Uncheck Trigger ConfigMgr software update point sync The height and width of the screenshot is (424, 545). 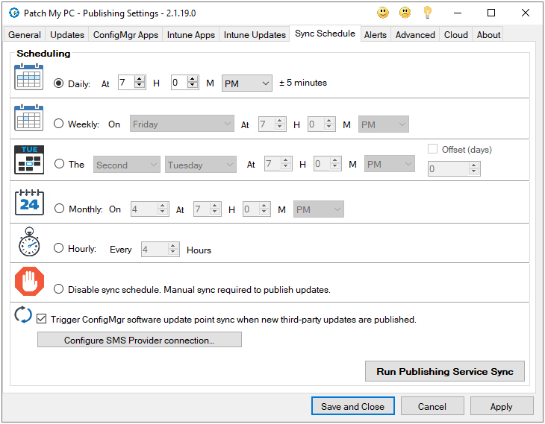coord(42,319)
